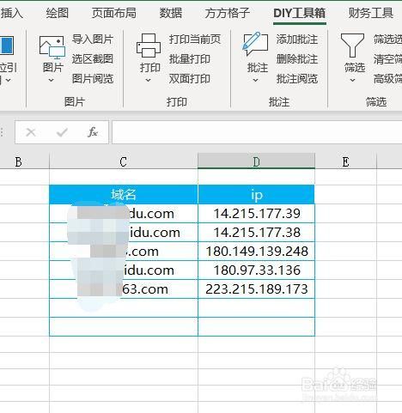
Task: Click the 批注 comment pencil icon
Action: click(255, 44)
